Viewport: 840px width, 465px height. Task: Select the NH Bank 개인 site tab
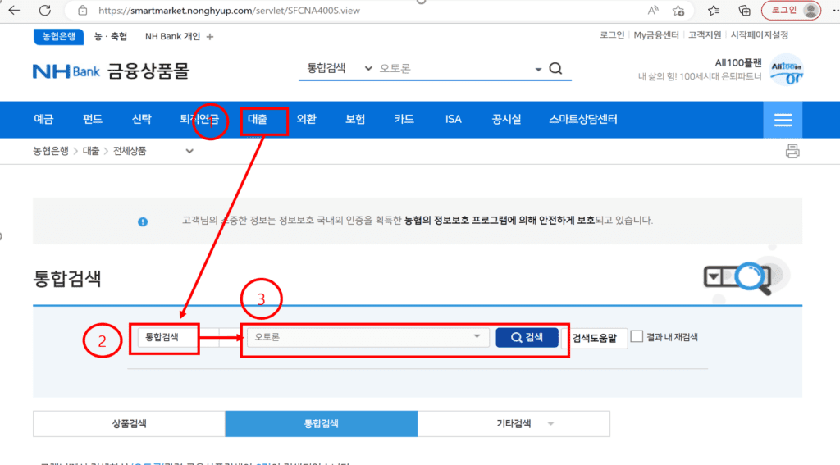pos(172,36)
